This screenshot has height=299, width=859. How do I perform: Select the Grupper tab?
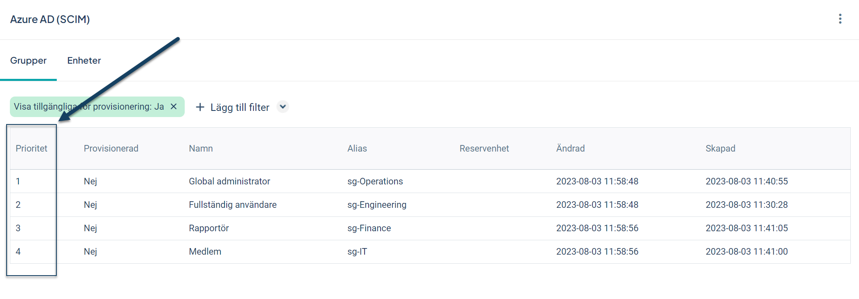pos(28,60)
